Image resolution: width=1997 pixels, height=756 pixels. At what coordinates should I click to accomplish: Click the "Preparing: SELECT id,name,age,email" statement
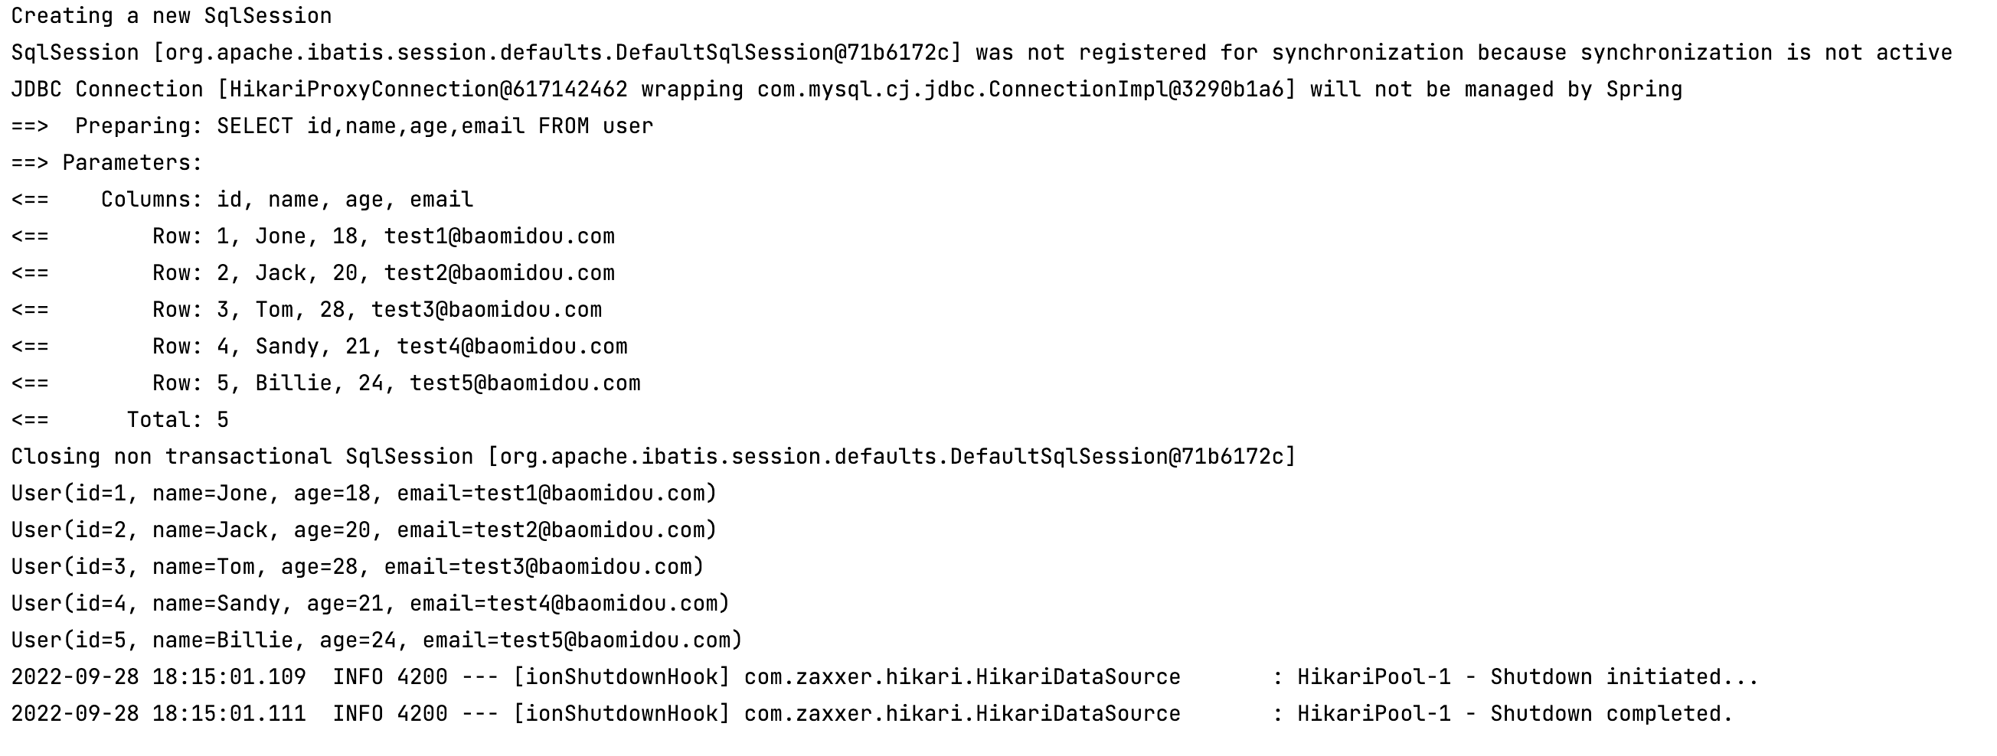pyautogui.click(x=364, y=126)
